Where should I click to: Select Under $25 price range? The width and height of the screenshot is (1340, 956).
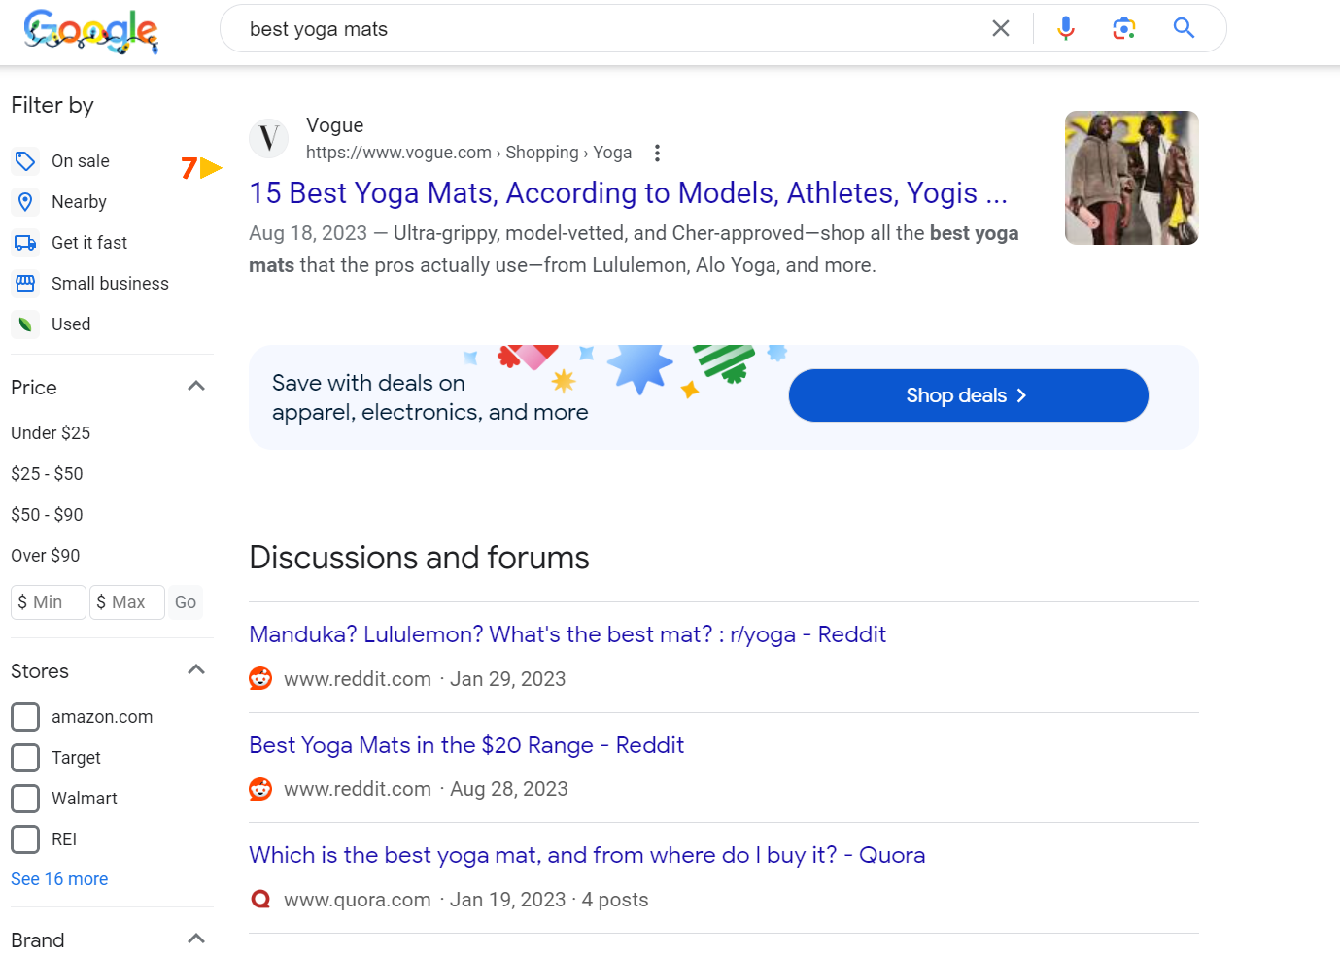pyautogui.click(x=51, y=433)
